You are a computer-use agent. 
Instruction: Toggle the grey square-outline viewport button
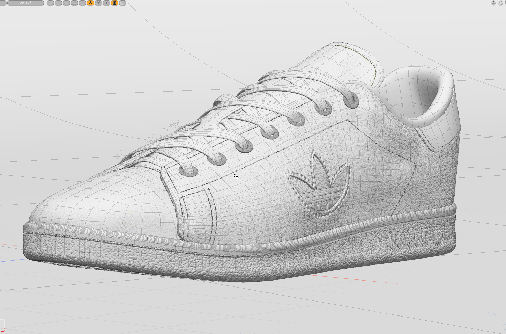(82, 3)
